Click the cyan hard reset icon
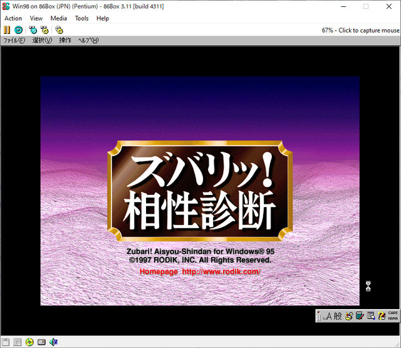This screenshot has height=348, width=401. coord(18,30)
